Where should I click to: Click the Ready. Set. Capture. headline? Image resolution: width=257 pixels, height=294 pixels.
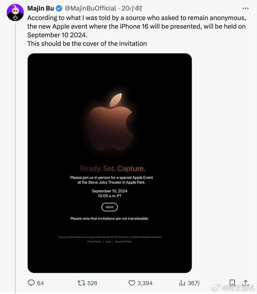pos(112,169)
